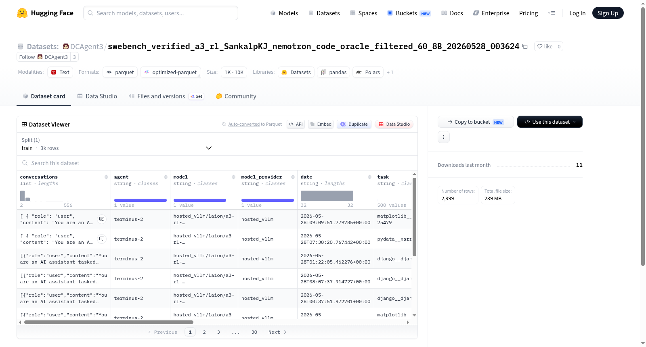Click Next page in pagination
Screen dimensions: 646x347
click(277, 332)
